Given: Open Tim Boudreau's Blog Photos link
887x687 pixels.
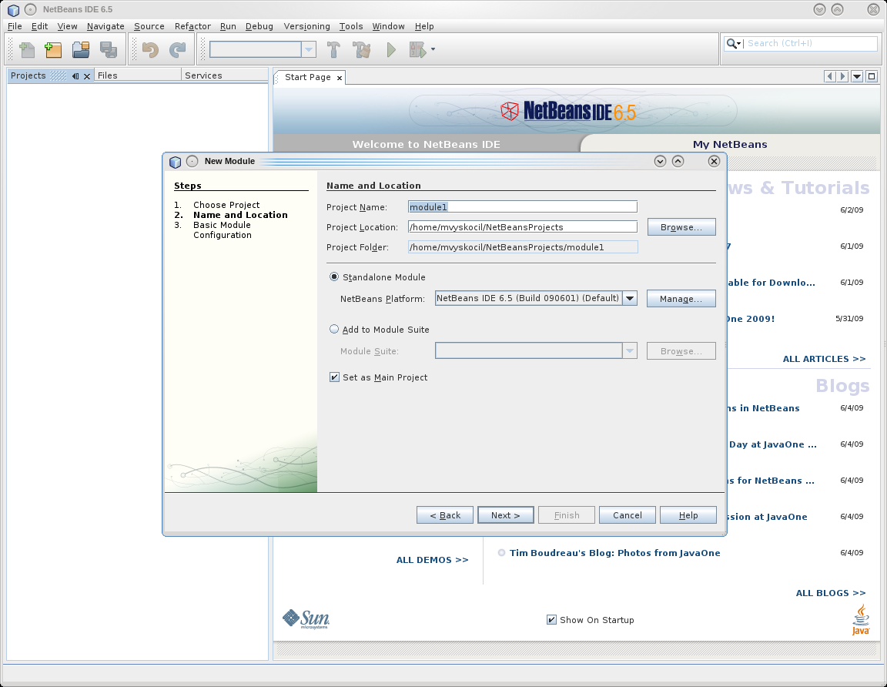Looking at the screenshot, I should 615,553.
